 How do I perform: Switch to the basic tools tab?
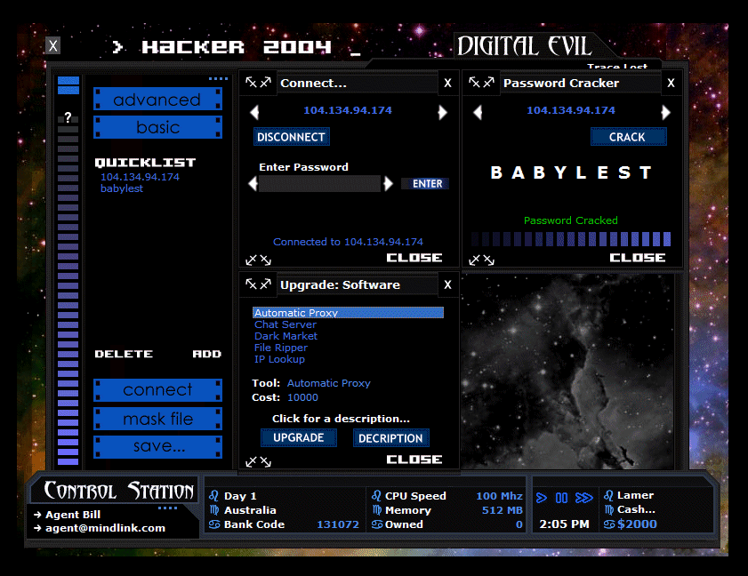157,127
